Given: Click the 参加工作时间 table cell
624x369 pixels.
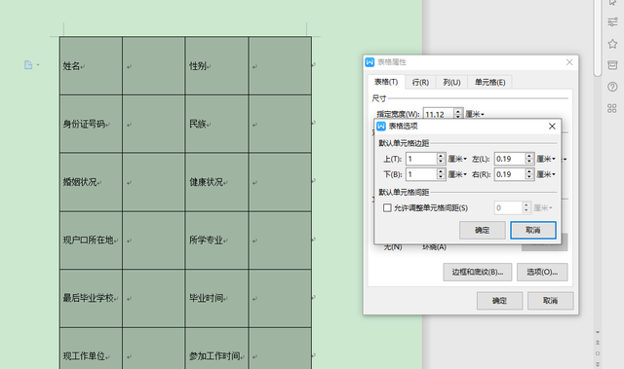Looking at the screenshot, I should pyautogui.click(x=216, y=349).
